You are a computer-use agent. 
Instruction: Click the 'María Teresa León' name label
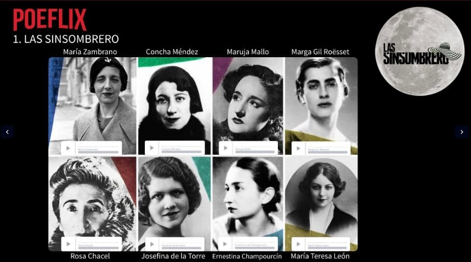point(320,256)
